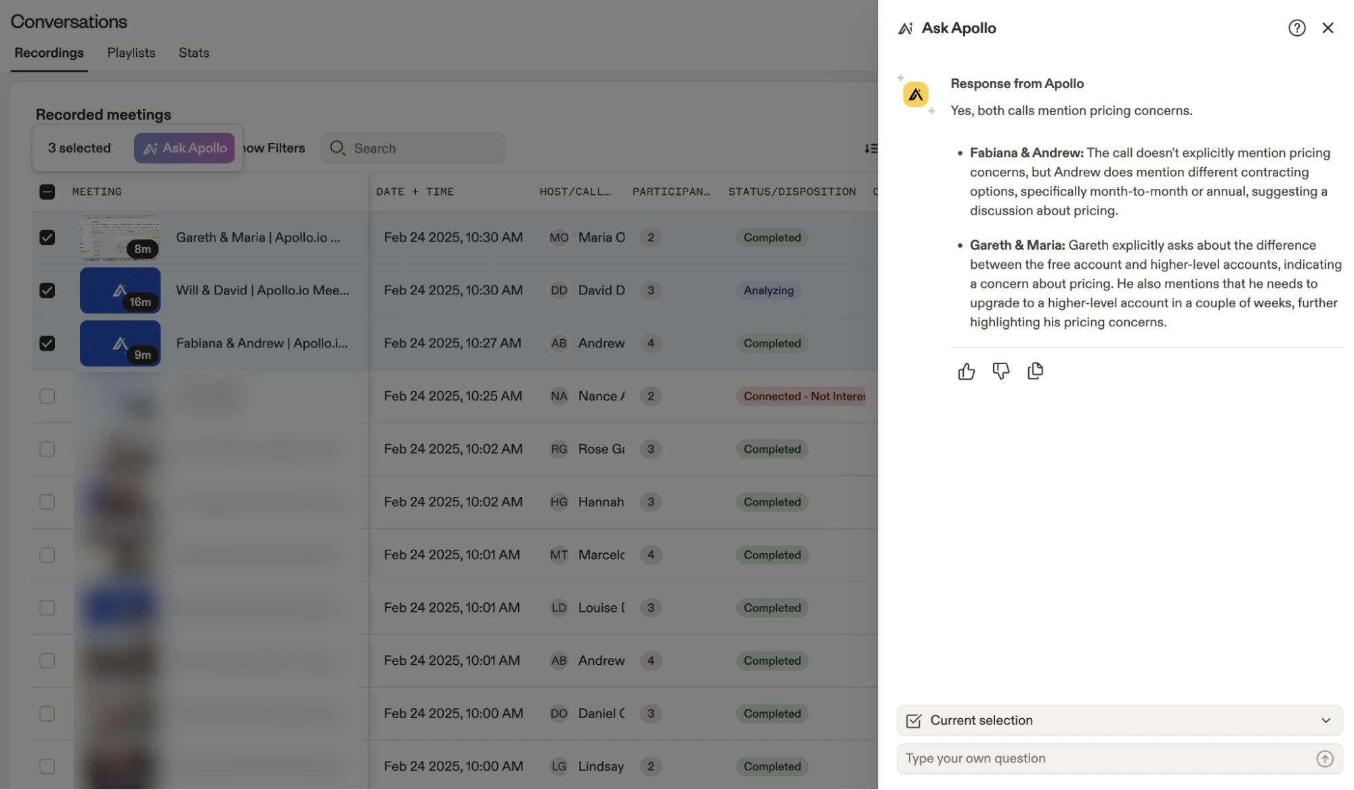Copy Apollo's response to clipboard
1354x790 pixels.
tap(1035, 371)
